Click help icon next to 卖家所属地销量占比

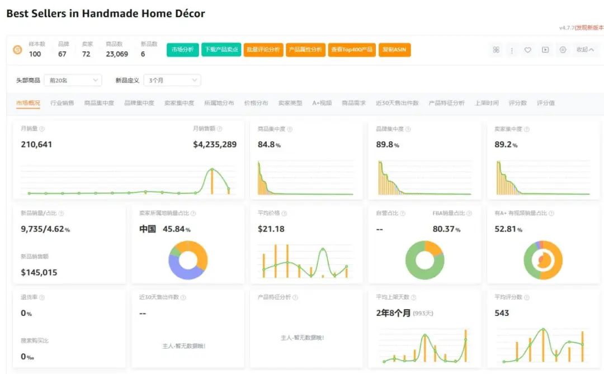point(194,214)
